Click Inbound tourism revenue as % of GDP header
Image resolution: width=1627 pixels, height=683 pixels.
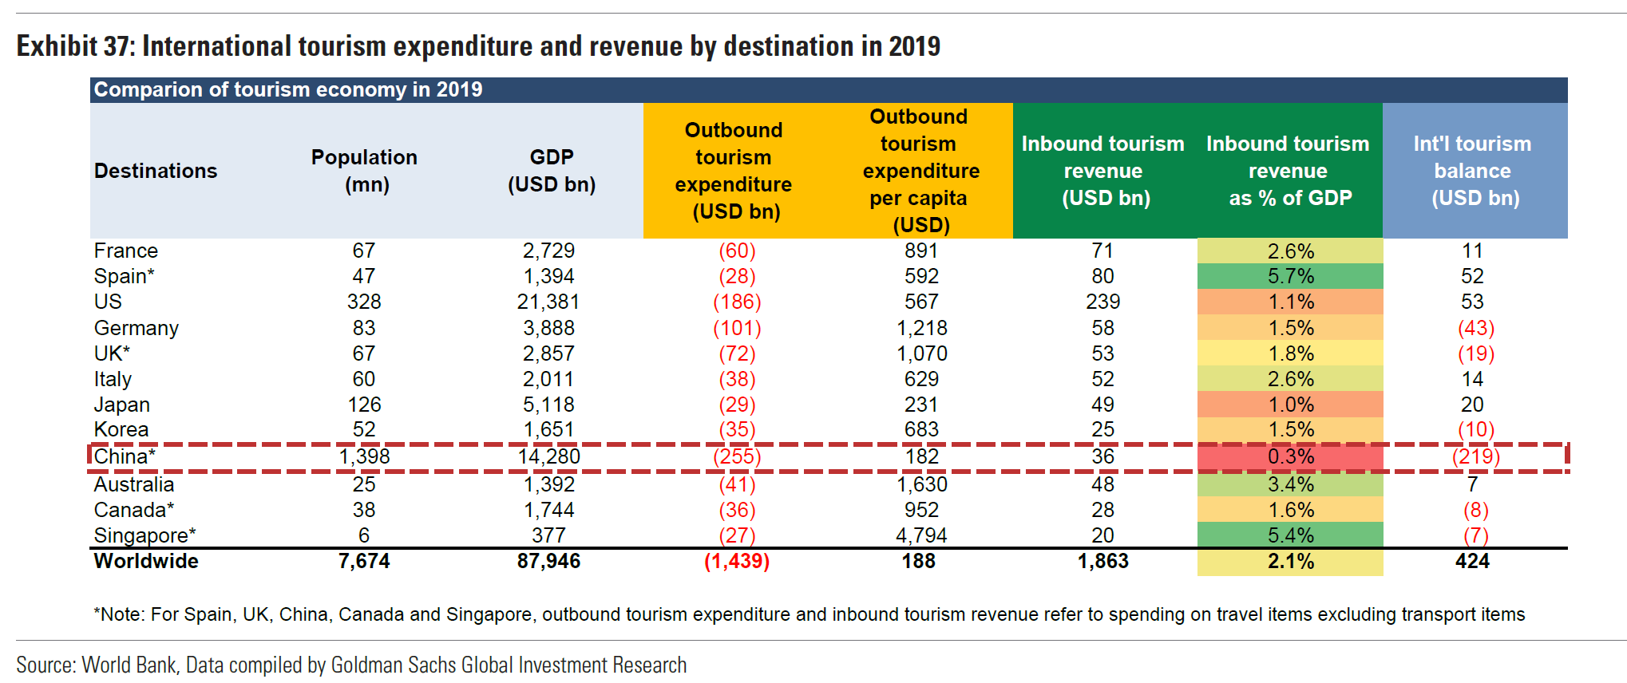[x=1289, y=171]
